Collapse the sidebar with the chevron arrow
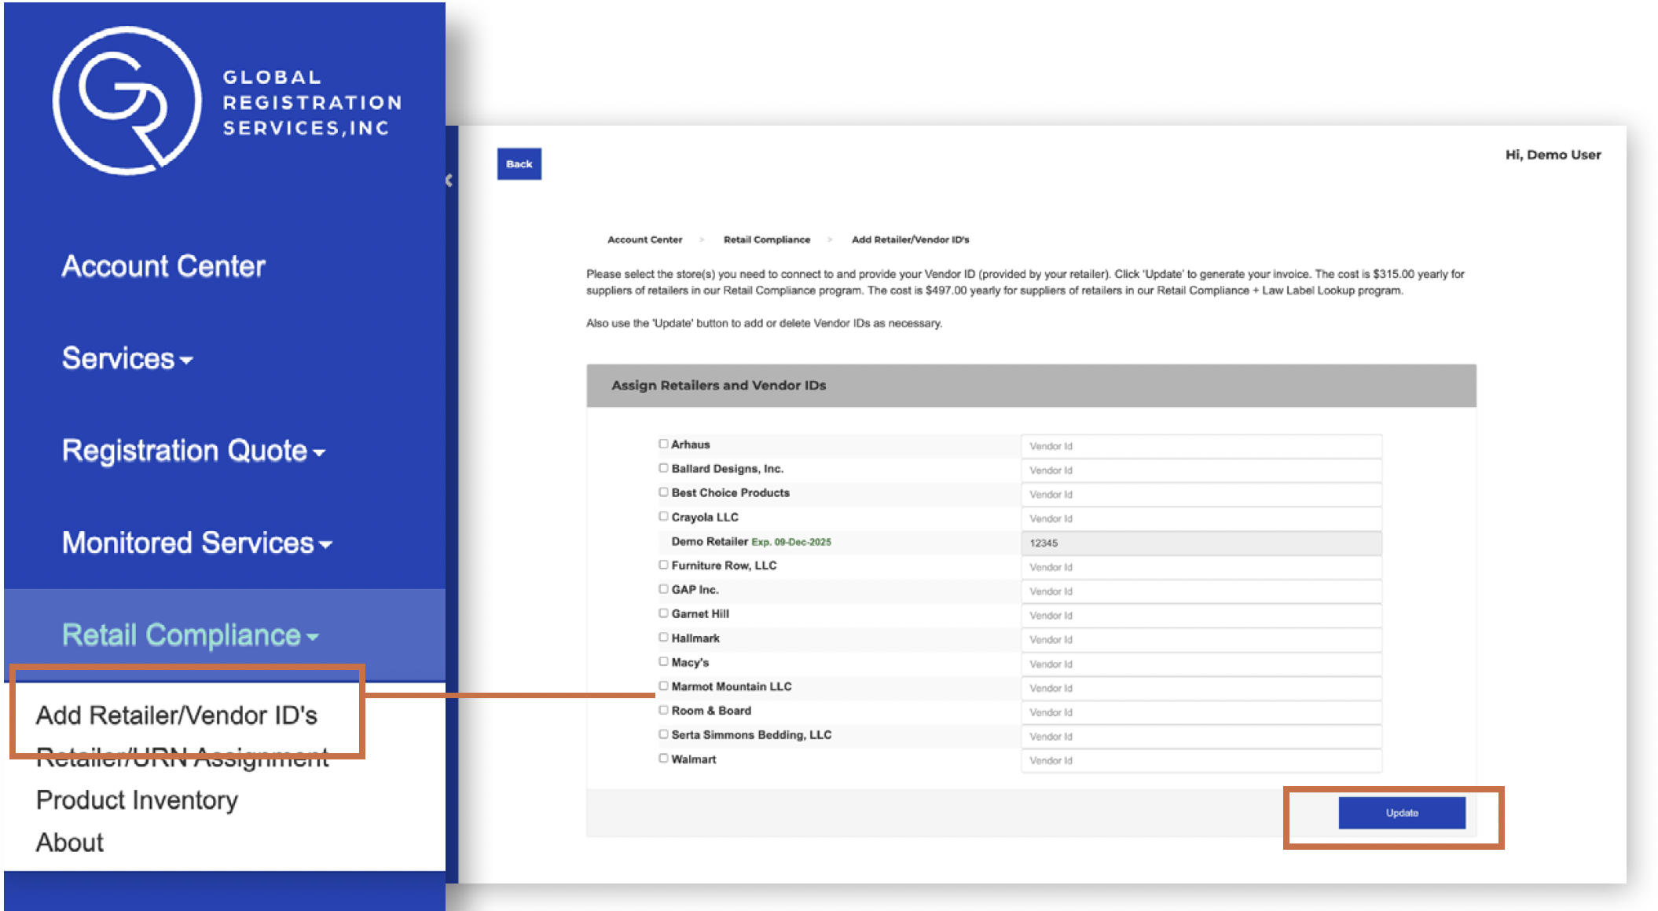Image resolution: width=1658 pixels, height=911 pixels. 449,181
